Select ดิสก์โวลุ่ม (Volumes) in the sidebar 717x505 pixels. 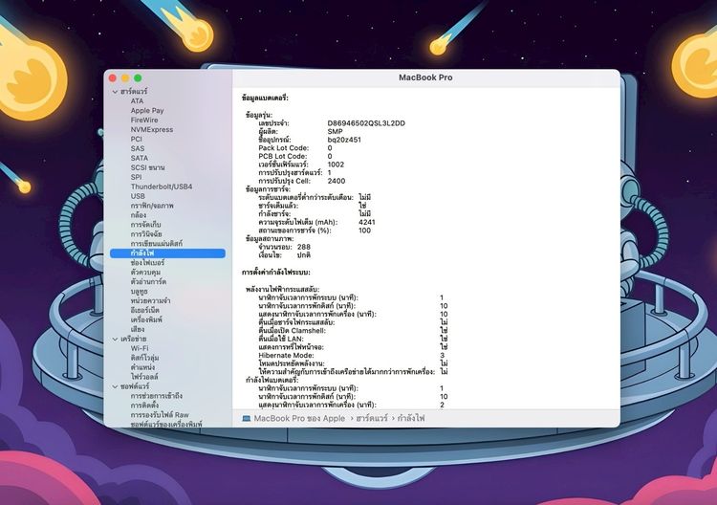pyautogui.click(x=145, y=358)
